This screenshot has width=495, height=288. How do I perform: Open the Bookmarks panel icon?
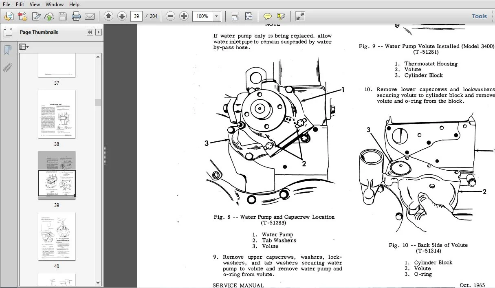click(7, 50)
